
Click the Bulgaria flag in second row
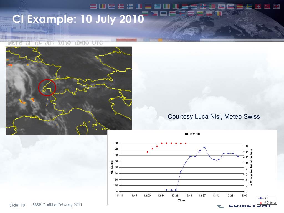coord(145,14)
